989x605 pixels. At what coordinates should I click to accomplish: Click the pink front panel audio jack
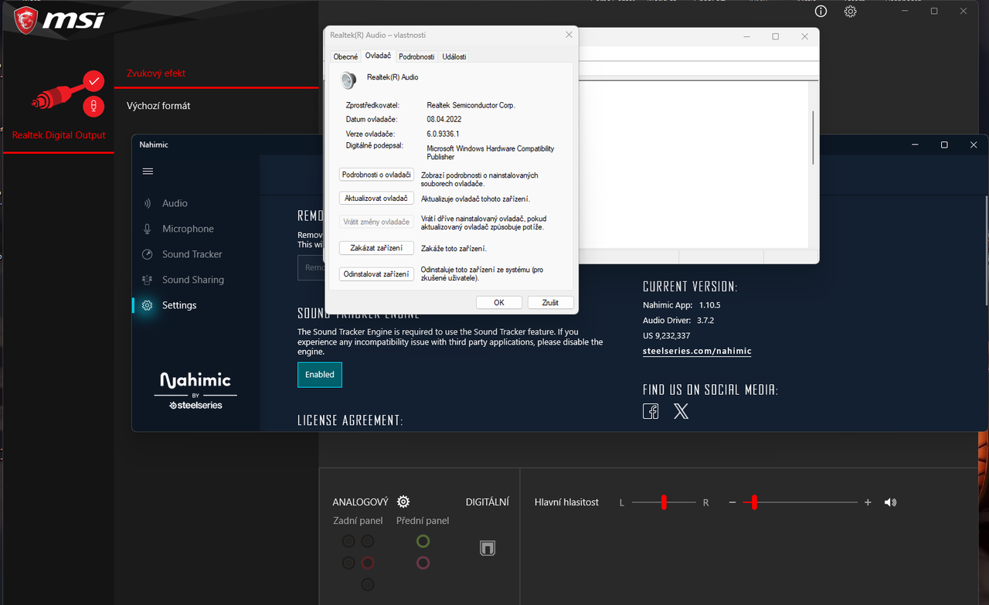pyautogui.click(x=423, y=563)
